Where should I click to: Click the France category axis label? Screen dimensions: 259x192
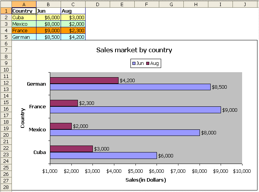[x=38, y=107]
